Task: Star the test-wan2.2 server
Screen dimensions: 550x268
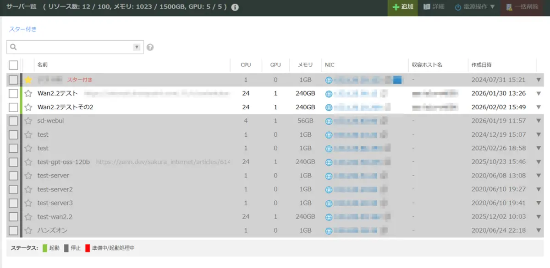Action: pos(28,217)
